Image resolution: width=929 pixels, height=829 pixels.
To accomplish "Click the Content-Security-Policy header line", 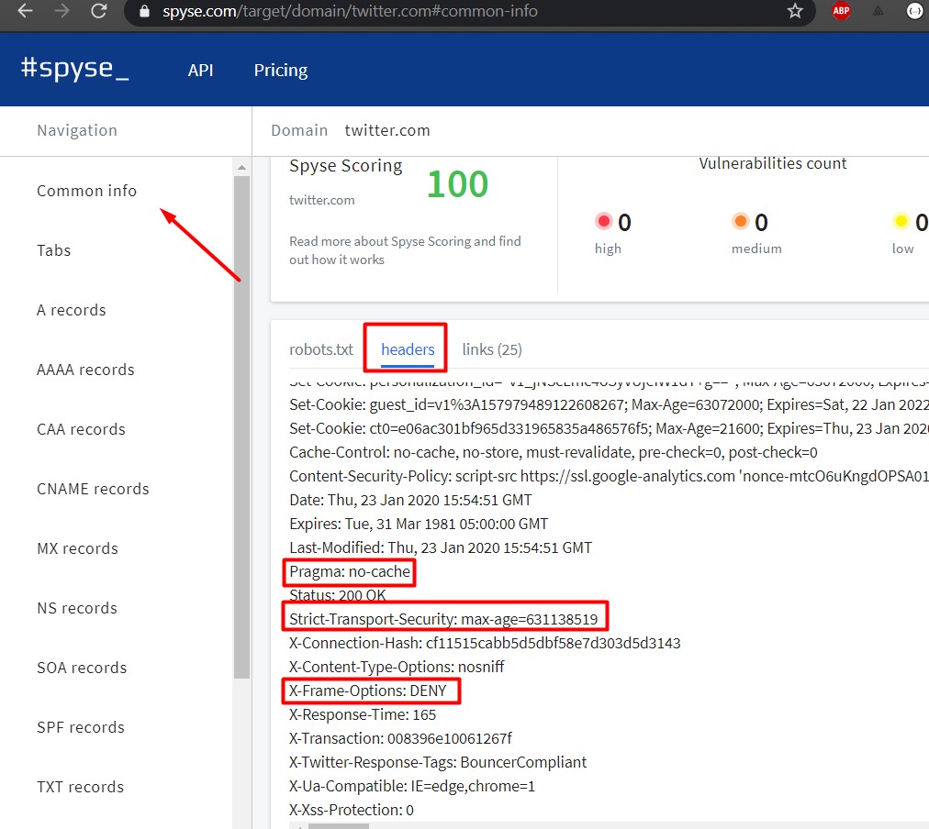I will [x=609, y=476].
